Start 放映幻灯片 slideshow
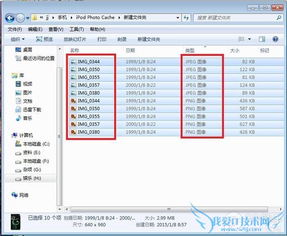287x236 pixels. coord(75,39)
